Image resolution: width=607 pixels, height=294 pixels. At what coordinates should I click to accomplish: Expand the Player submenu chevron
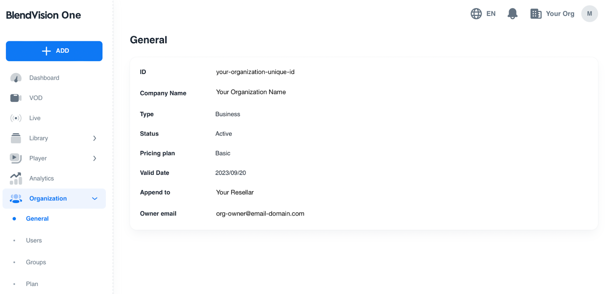[94, 158]
